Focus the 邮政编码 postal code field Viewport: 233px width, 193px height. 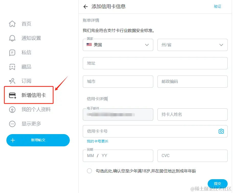pos(192,82)
